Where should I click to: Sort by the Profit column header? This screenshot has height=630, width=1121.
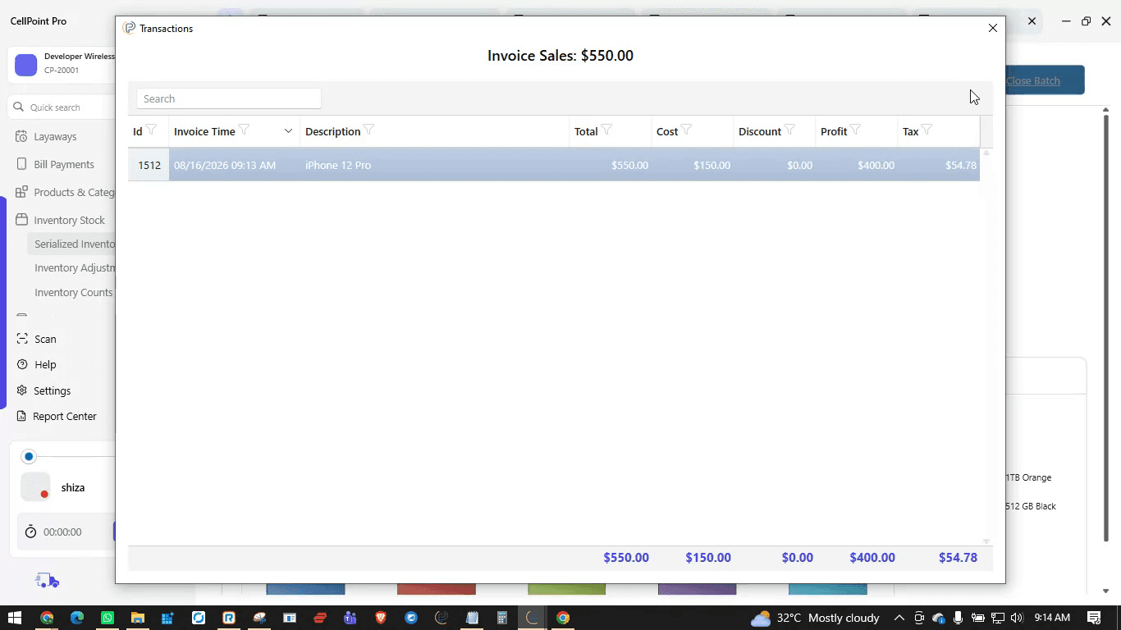[834, 131]
